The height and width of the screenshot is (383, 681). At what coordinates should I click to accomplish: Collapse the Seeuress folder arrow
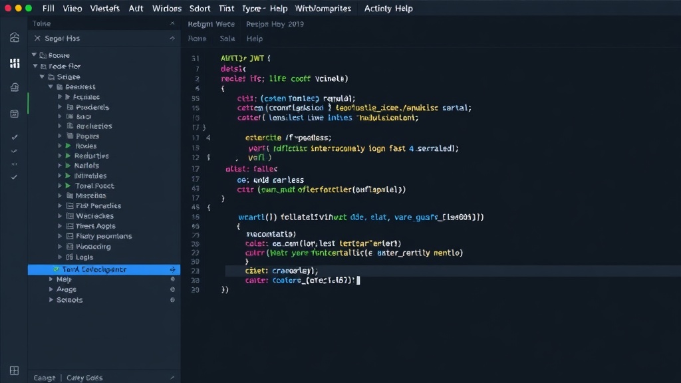tap(51, 87)
